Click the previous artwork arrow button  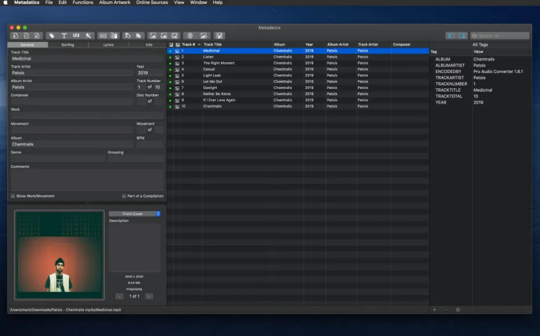coord(120,296)
